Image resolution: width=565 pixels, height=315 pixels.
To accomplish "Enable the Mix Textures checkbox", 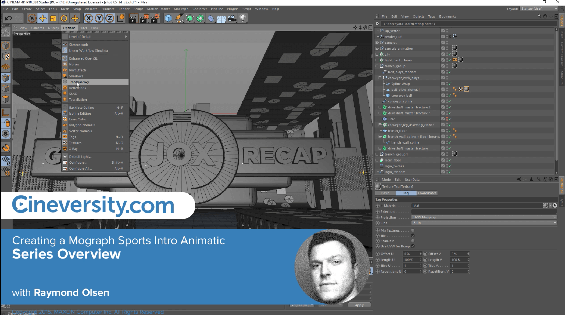I will click(x=413, y=230).
